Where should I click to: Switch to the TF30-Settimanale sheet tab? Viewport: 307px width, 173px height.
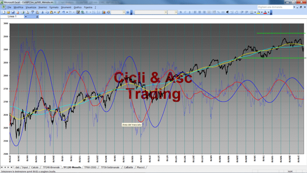[x=110, y=167]
